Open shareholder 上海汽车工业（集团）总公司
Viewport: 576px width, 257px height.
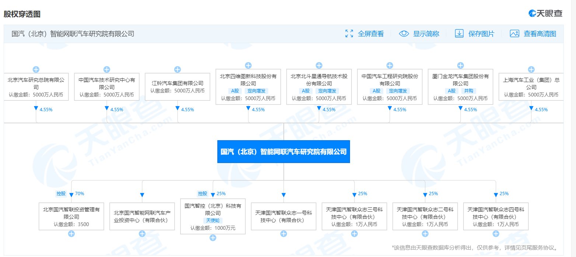coord(531,87)
